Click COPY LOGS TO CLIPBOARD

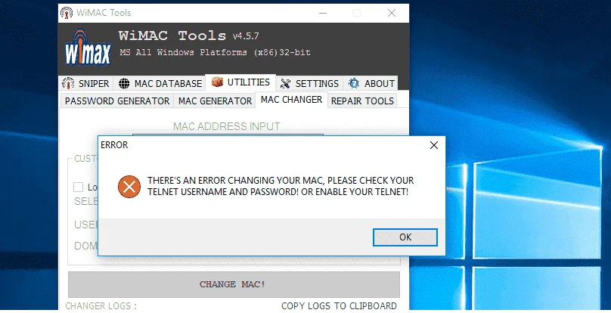tap(339, 306)
